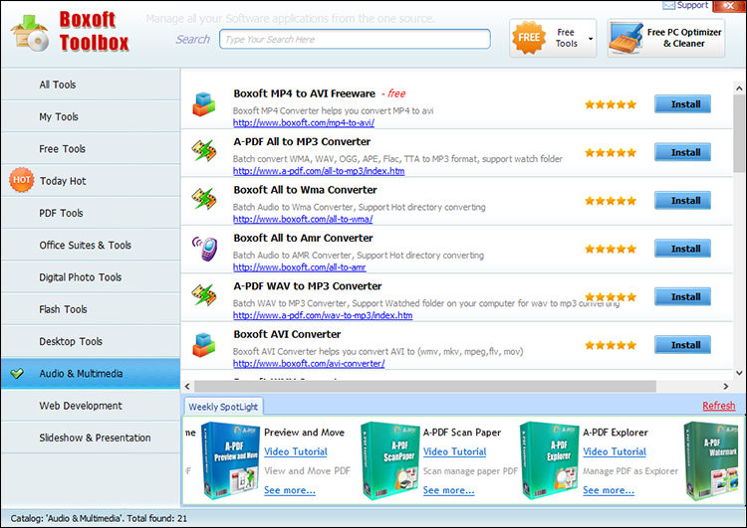Screen dimensions: 747x528
Task: Click the vertical scrollbar down arrow
Action: coord(739,373)
